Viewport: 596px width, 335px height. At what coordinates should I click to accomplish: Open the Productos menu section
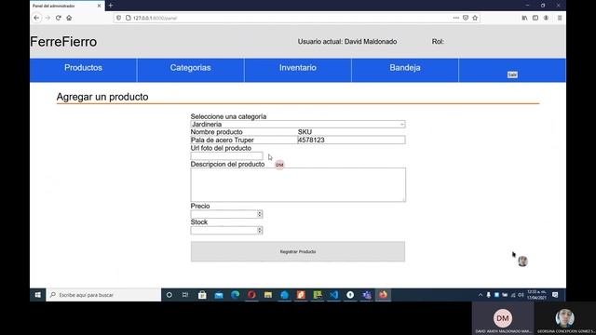83,68
